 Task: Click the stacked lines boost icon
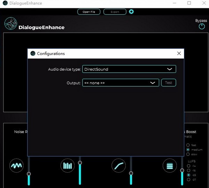[x=170, y=165]
